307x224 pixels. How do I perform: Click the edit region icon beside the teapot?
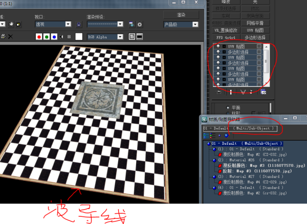point(18,25)
